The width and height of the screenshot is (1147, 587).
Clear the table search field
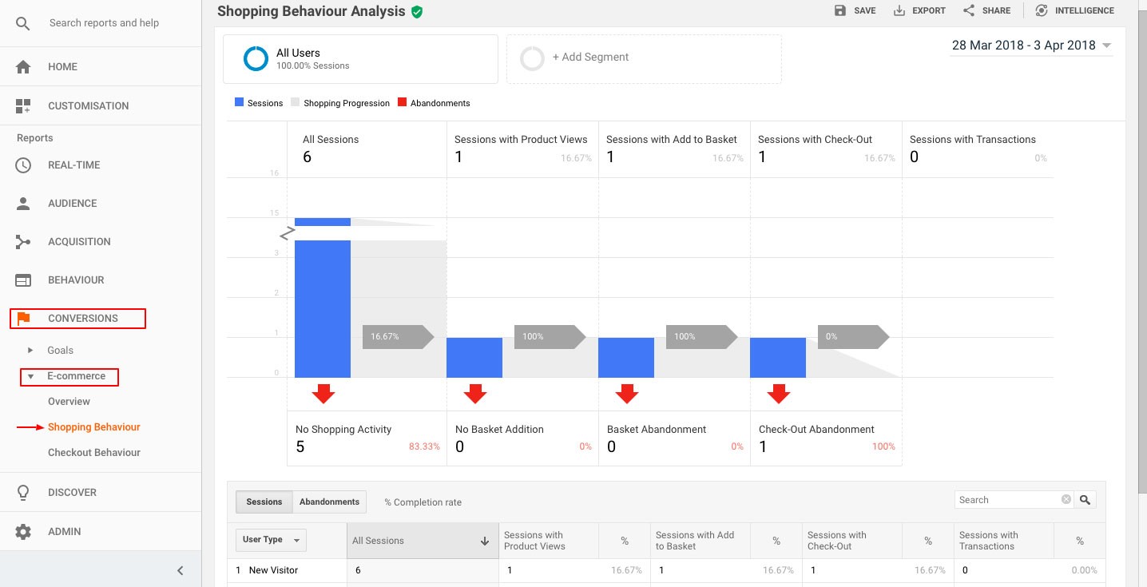pyautogui.click(x=1066, y=500)
